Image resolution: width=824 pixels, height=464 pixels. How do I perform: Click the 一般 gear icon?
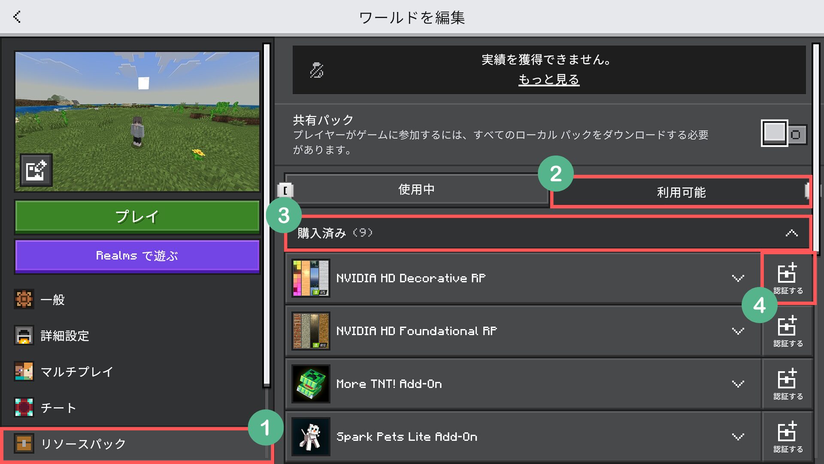(24, 299)
